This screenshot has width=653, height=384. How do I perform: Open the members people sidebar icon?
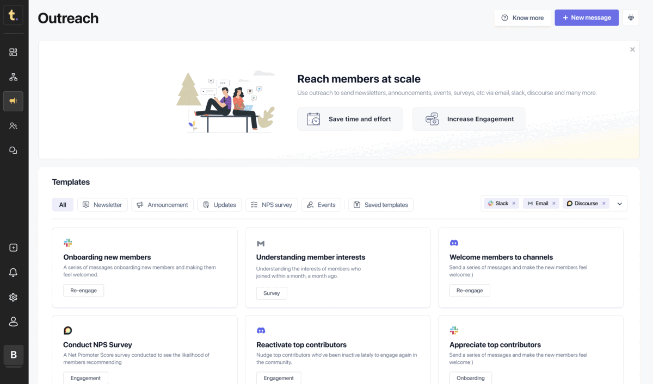pyautogui.click(x=13, y=125)
